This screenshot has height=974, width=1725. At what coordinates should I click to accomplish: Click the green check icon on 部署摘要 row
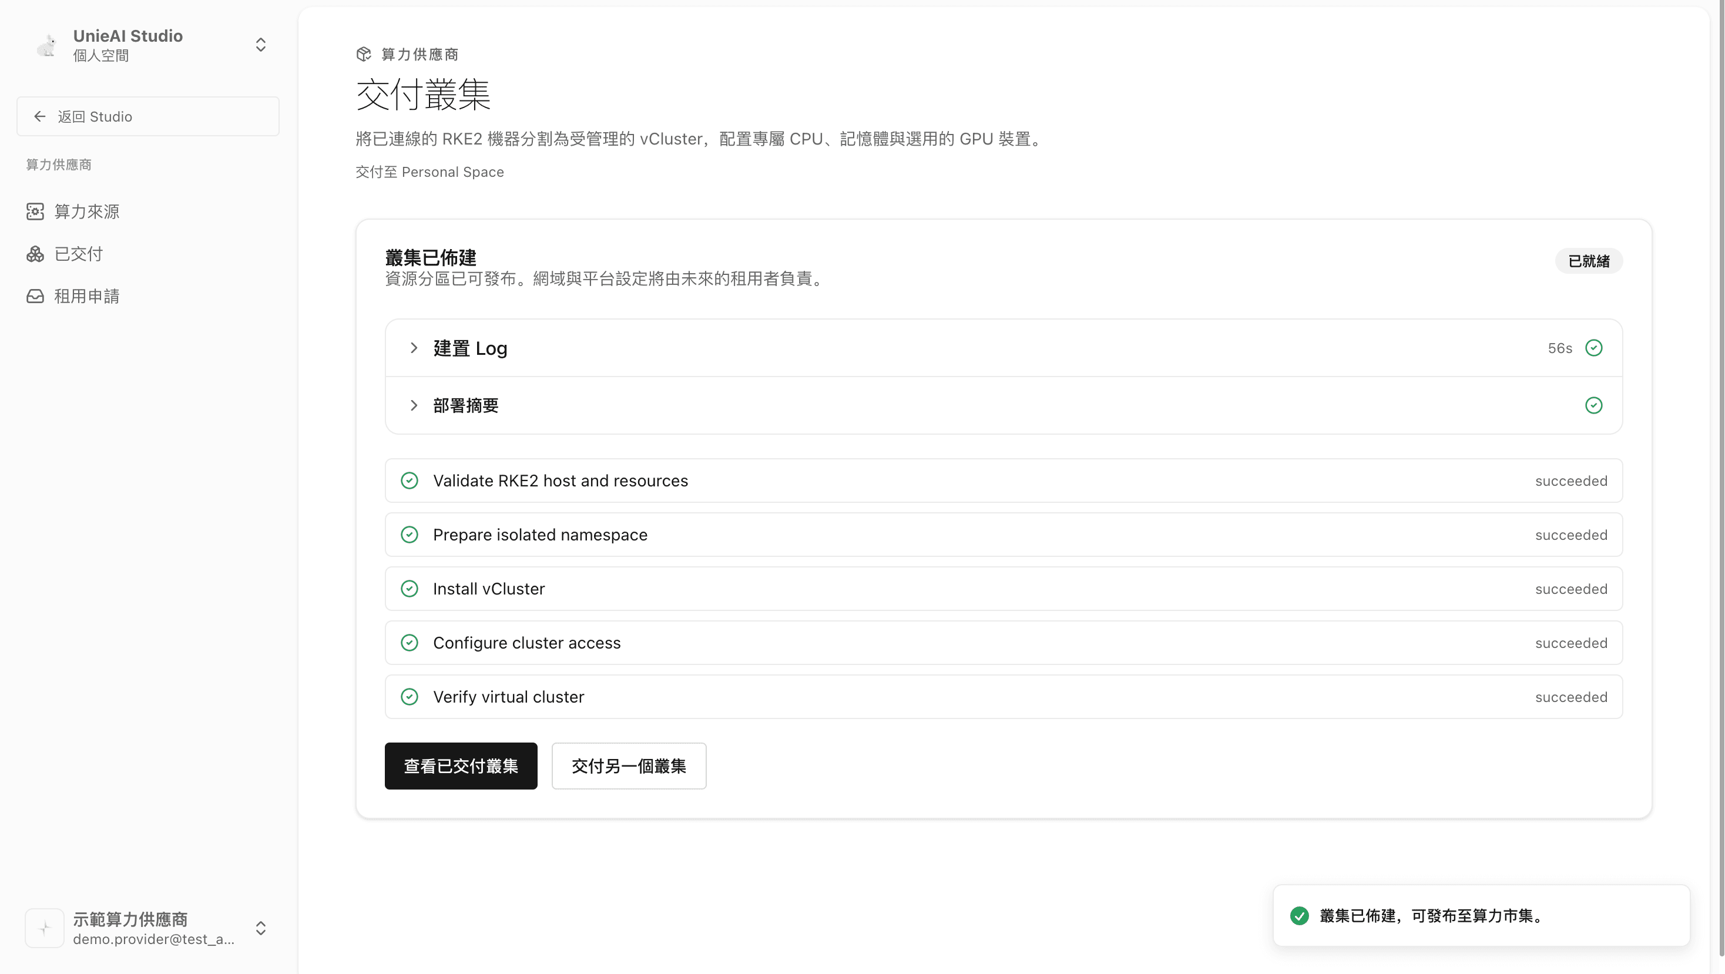(1594, 406)
